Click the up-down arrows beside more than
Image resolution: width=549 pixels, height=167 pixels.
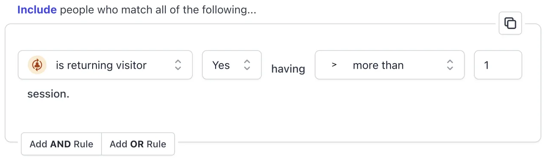[450, 65]
